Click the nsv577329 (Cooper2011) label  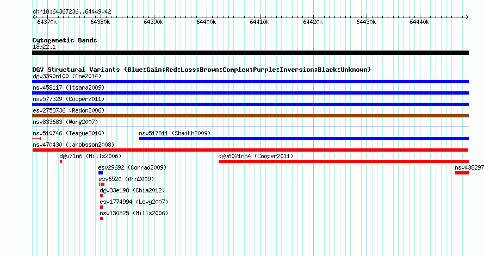click(x=69, y=99)
